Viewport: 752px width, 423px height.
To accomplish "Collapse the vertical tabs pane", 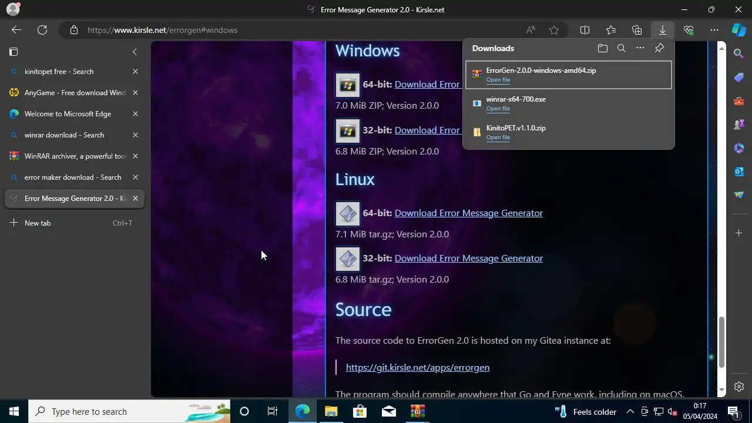I will [x=135, y=52].
